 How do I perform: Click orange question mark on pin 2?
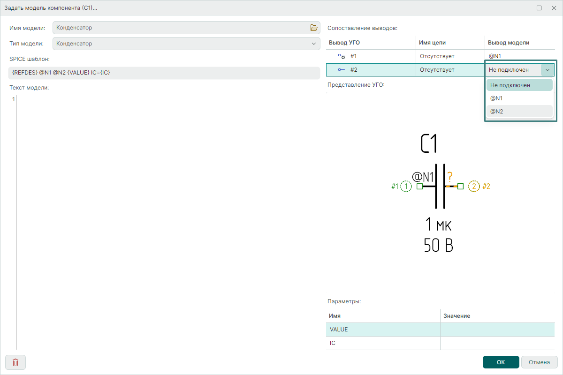(450, 177)
